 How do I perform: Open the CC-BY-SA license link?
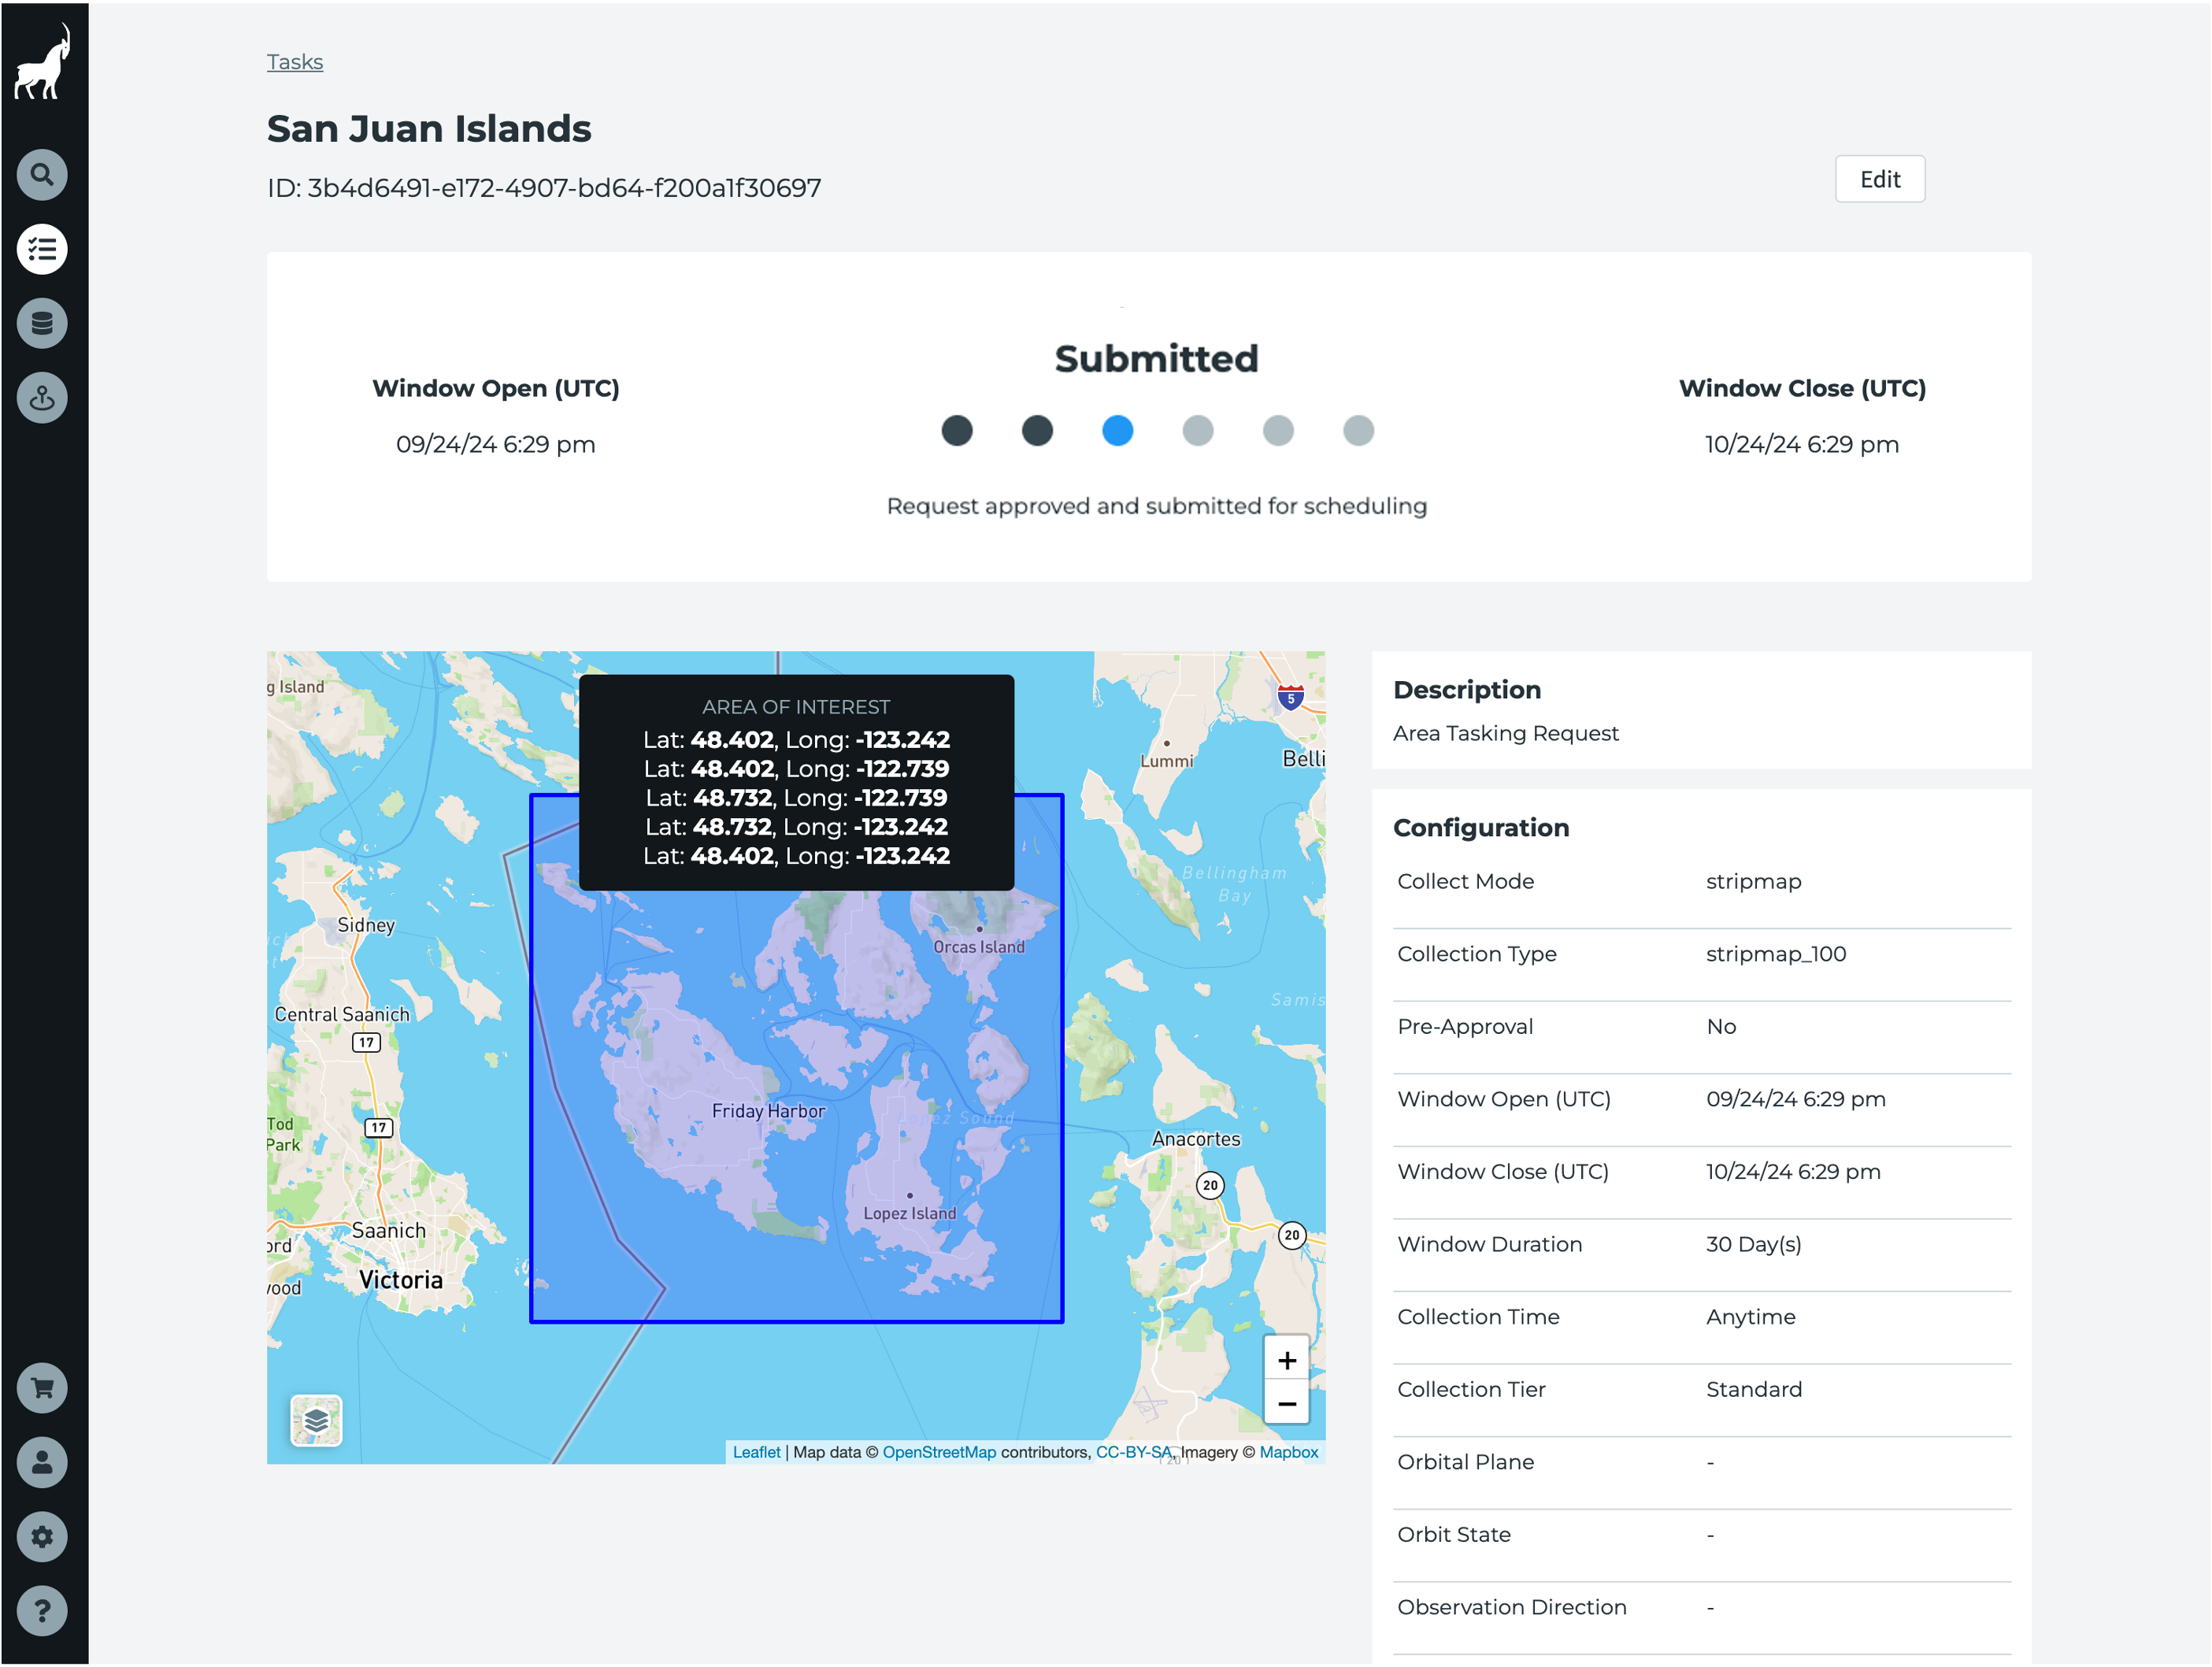pyautogui.click(x=1133, y=1453)
